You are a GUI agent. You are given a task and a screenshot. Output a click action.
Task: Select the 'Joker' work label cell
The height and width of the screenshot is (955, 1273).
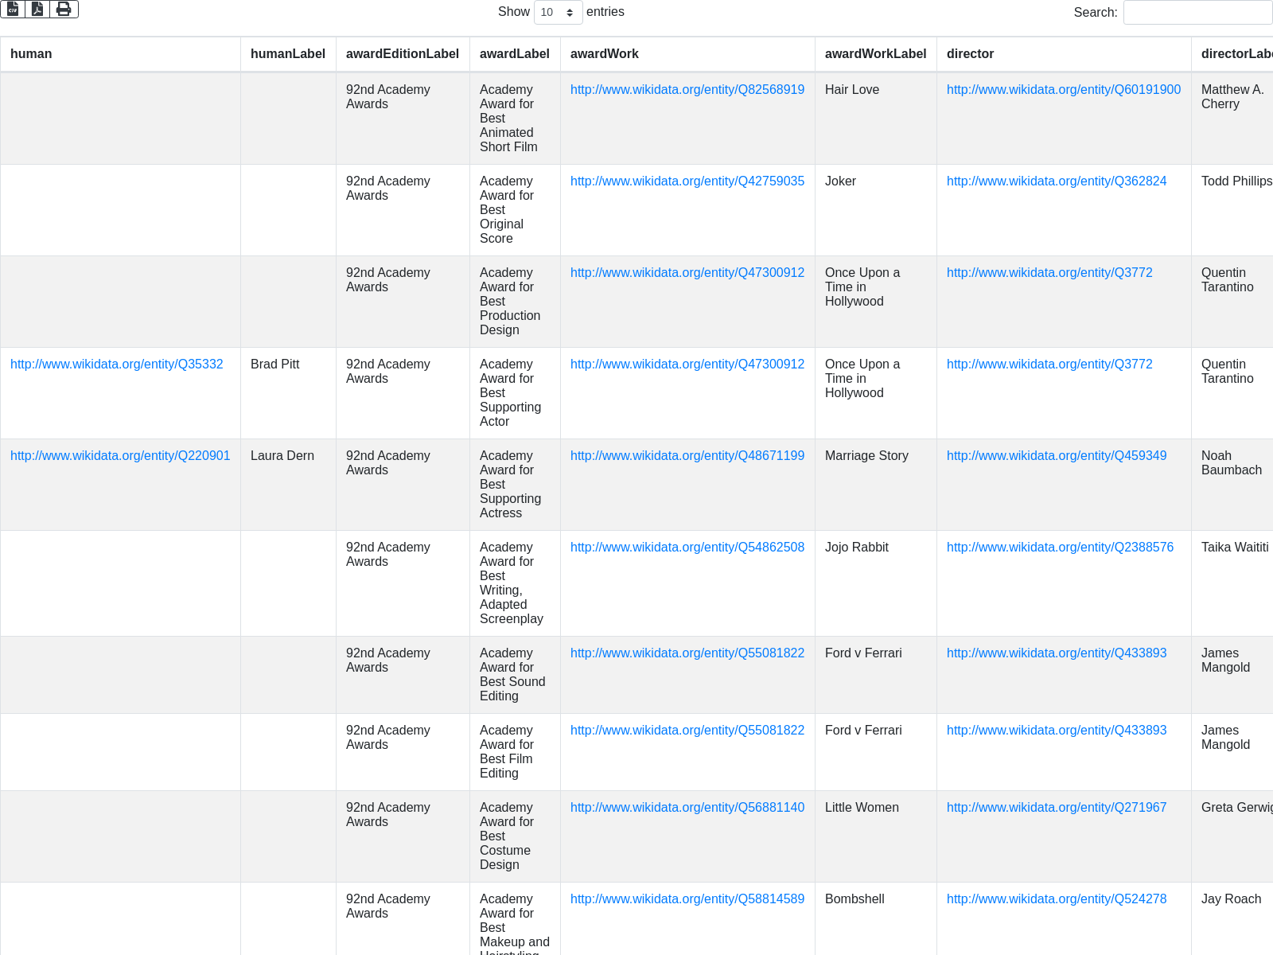pos(875,210)
